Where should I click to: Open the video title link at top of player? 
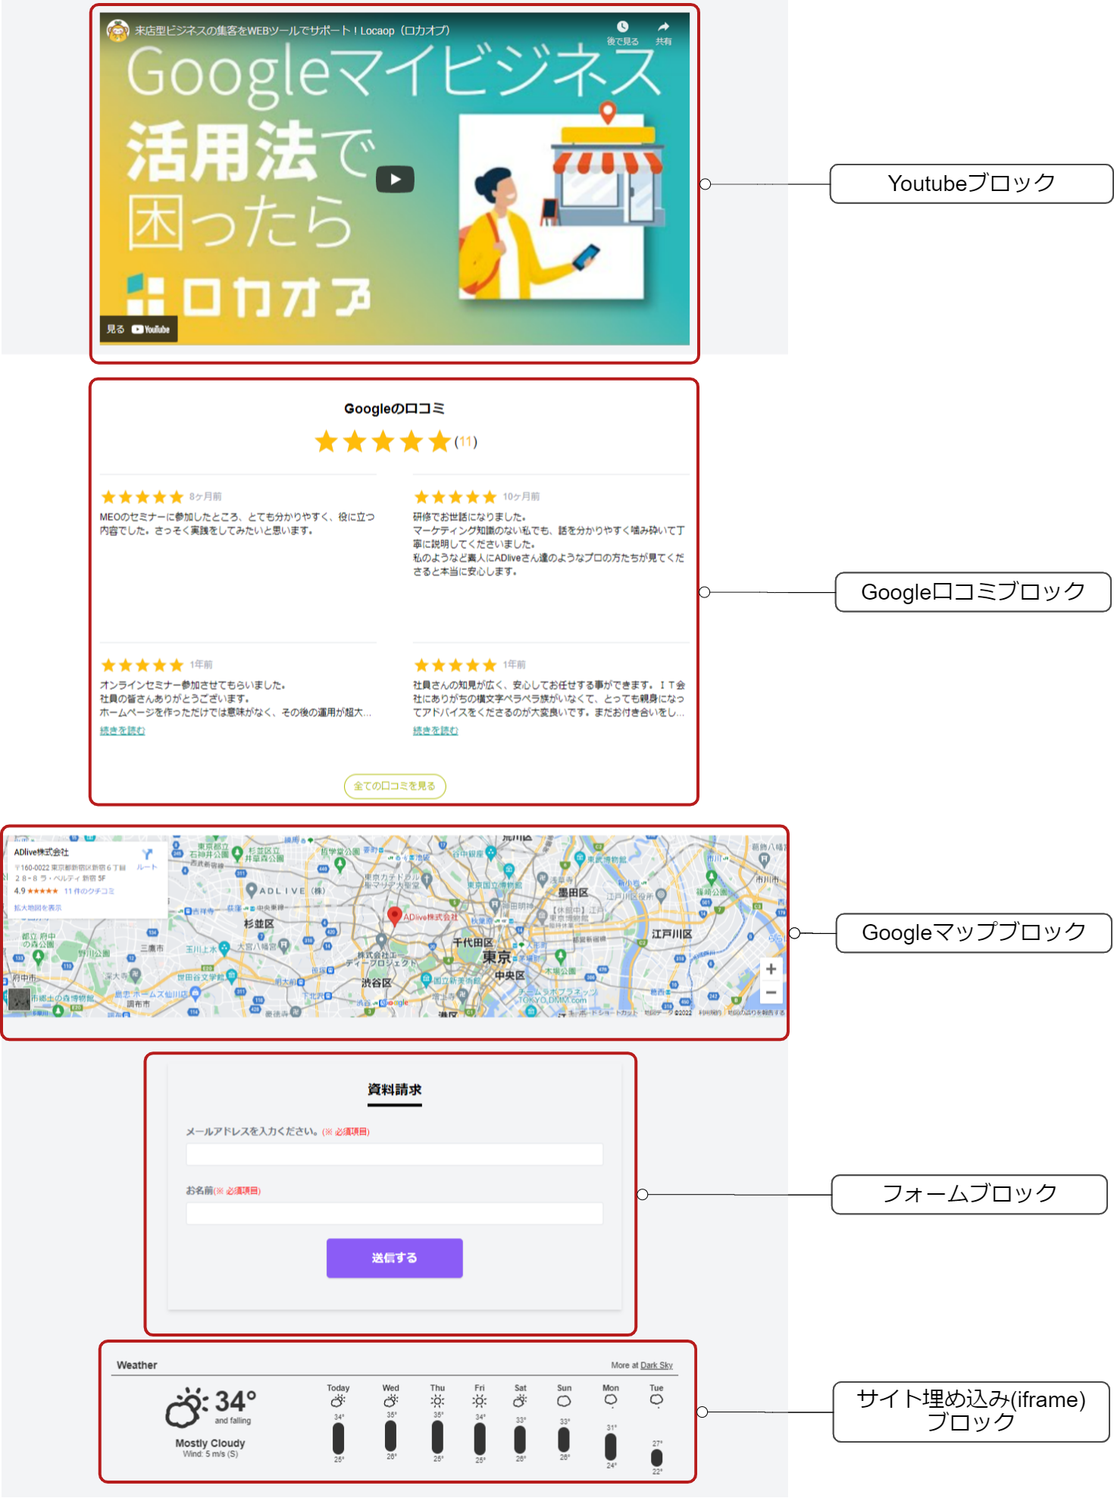293,31
